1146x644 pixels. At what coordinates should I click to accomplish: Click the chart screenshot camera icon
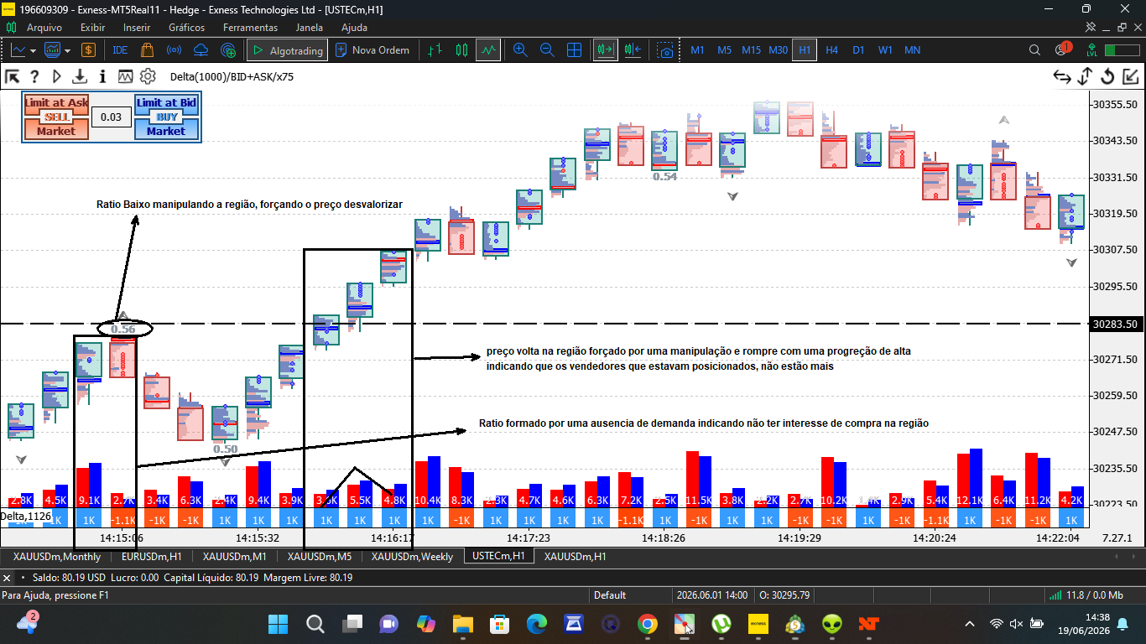click(x=665, y=50)
